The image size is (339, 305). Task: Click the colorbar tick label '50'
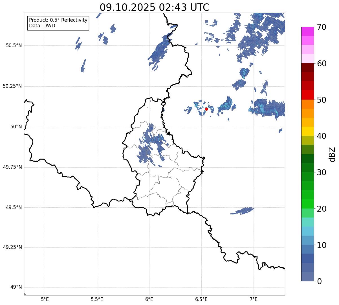pos(322,100)
